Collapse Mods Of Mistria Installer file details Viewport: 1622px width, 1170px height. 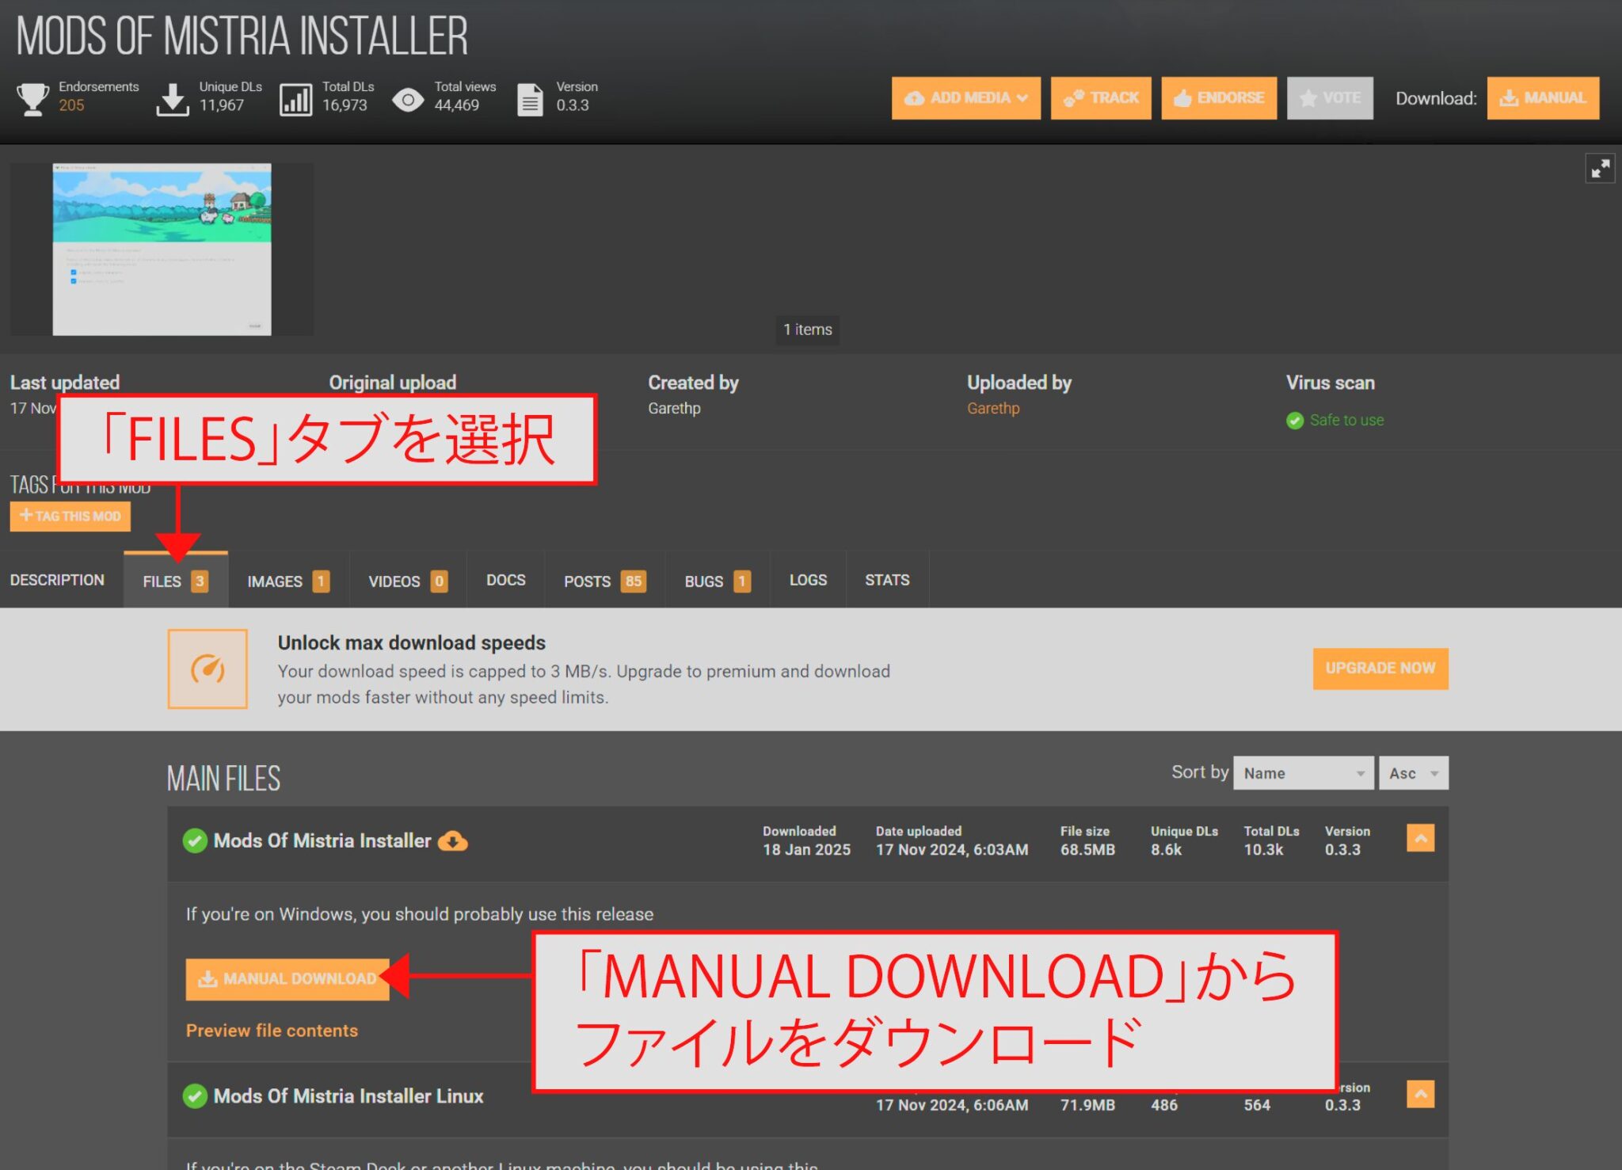[x=1420, y=837]
